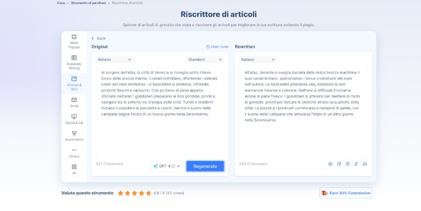The width and height of the screenshot is (421, 211).
Task: Click the share/export icon under rewritten text
Action: [x=365, y=164]
